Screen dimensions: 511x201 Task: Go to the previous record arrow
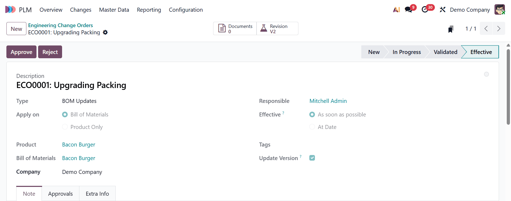click(x=486, y=28)
